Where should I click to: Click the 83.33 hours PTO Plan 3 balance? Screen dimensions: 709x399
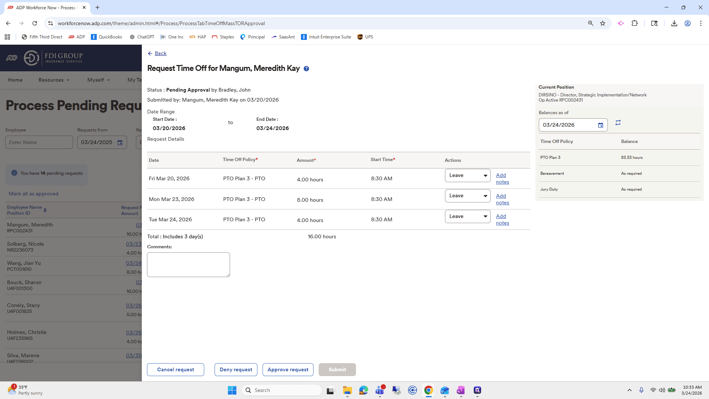coord(632,158)
